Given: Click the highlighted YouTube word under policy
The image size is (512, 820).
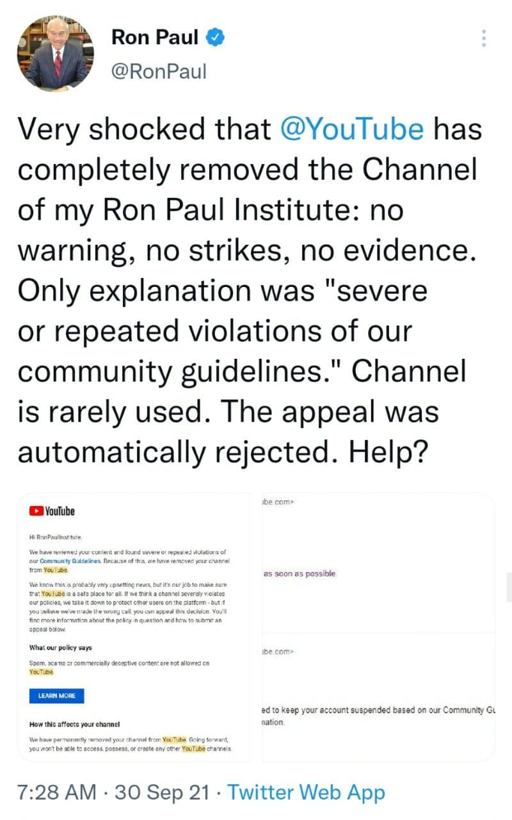Looking at the screenshot, I should pos(42,672).
